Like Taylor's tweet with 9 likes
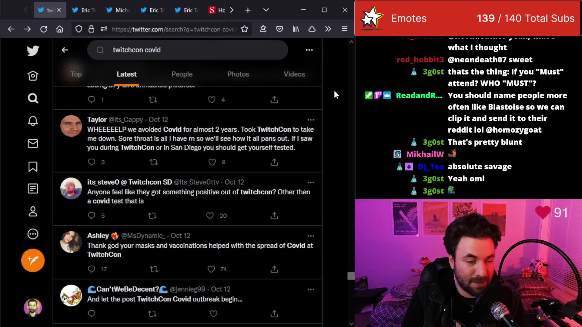The width and height of the screenshot is (582, 327). tap(212, 162)
